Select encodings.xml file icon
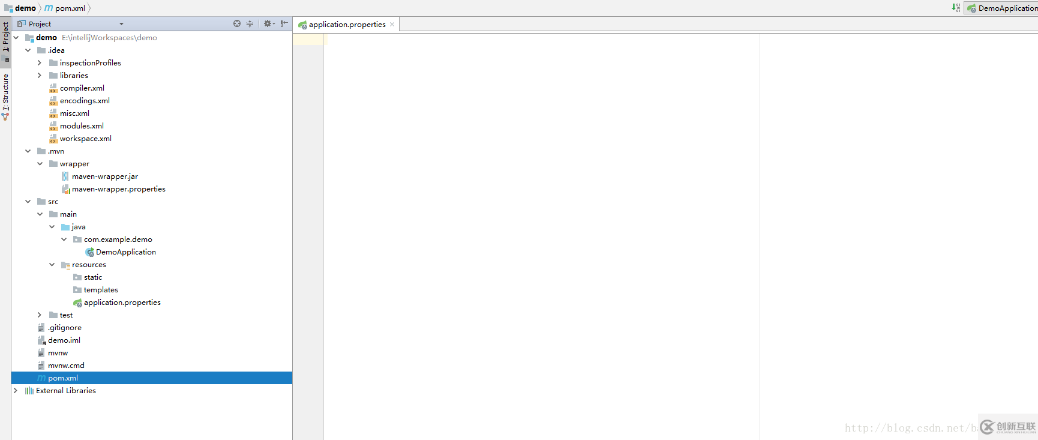Screen dimensions: 1038x440 (x=53, y=100)
